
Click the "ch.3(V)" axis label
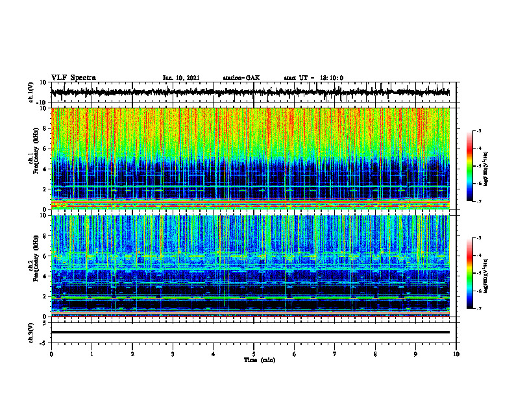31,333
